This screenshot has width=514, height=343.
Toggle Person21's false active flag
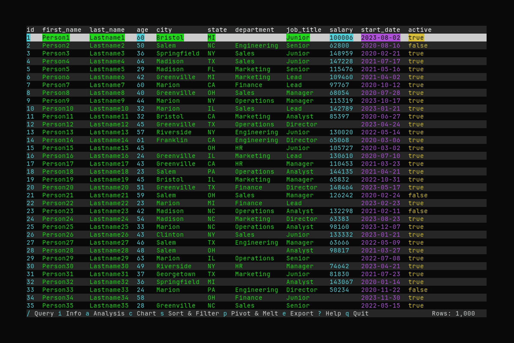pyautogui.click(x=419, y=195)
